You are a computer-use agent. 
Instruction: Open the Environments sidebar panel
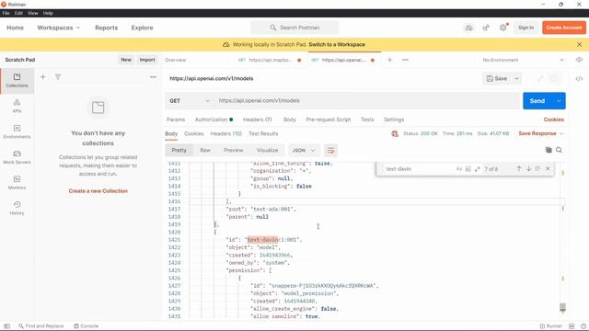click(17, 131)
